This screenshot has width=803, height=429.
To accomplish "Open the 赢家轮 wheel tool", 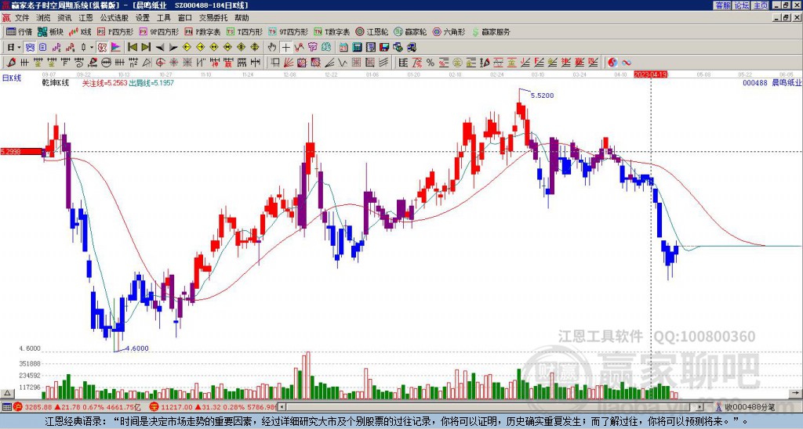I will [410, 31].
